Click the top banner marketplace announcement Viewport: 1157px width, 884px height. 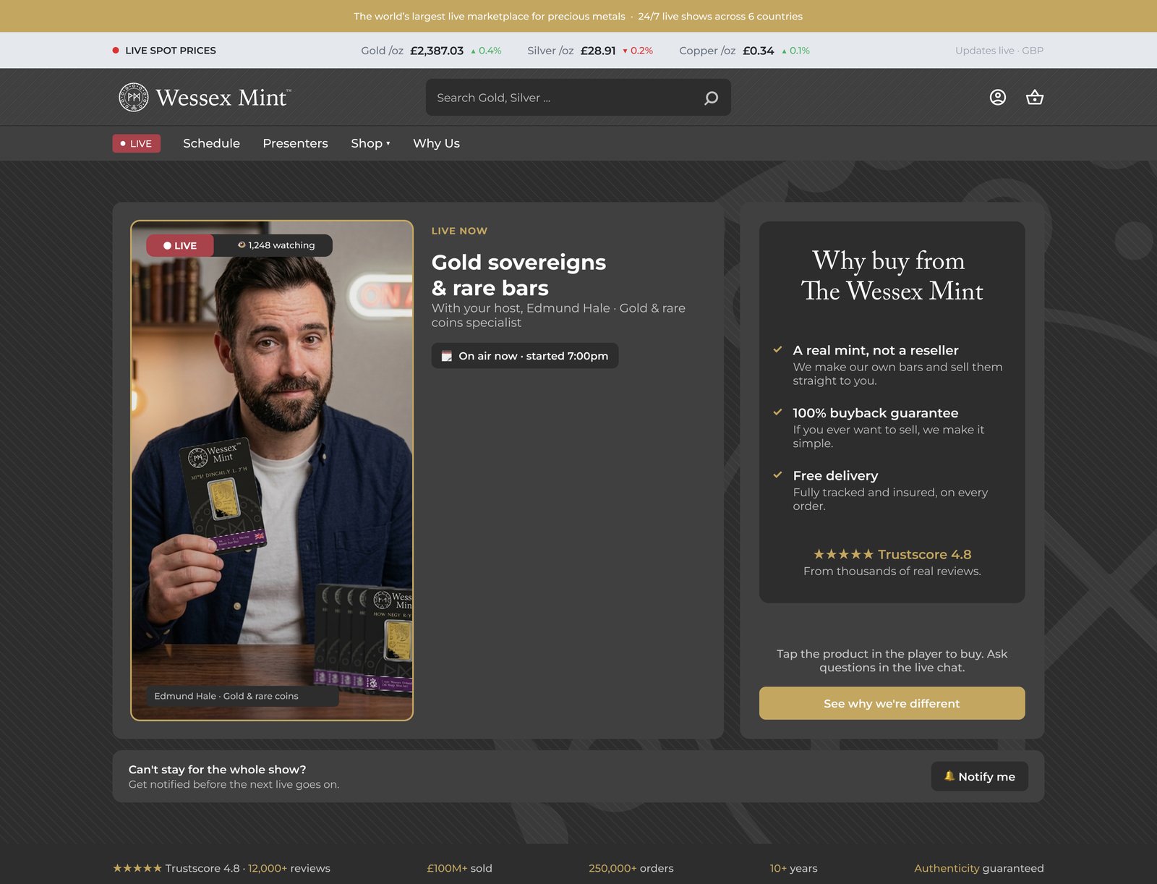(578, 16)
